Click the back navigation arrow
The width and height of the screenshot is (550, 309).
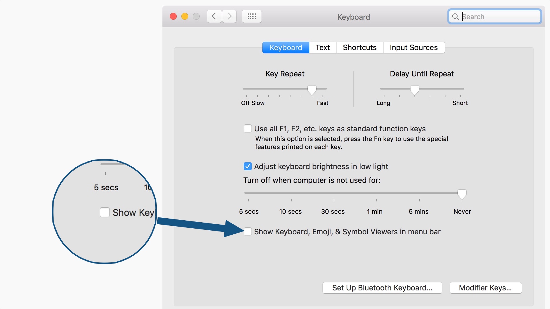[x=214, y=16]
